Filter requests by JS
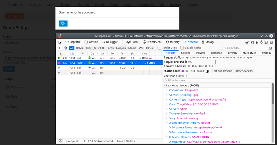The image size is (277, 145). 94,48
